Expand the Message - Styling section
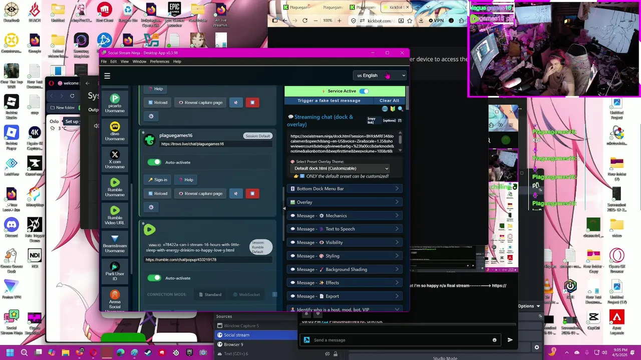641x360 pixels. [x=345, y=256]
